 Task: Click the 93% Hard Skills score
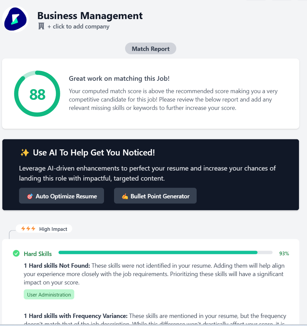point(284,254)
